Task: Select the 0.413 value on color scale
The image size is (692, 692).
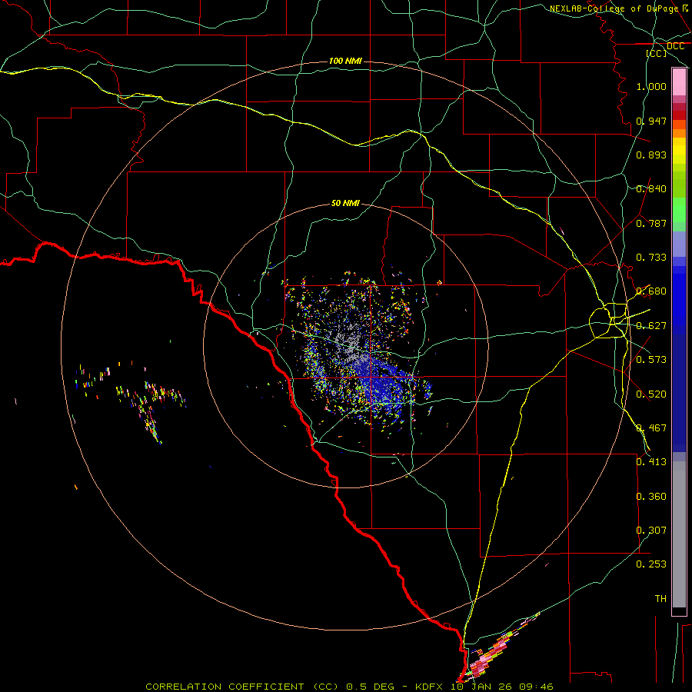Action: tap(651, 462)
